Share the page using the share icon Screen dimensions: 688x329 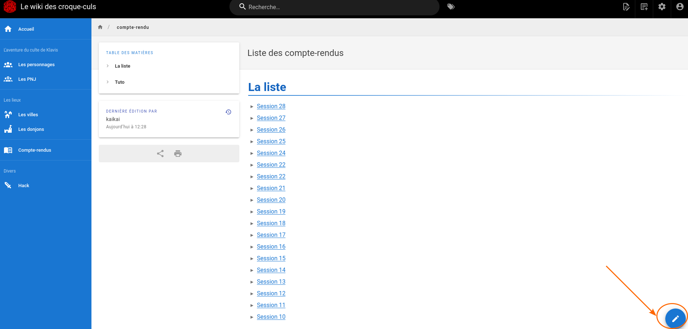(x=160, y=154)
